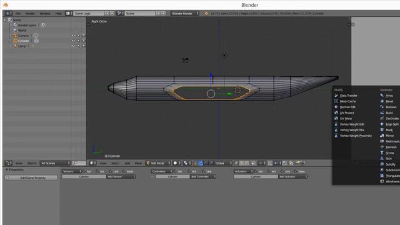
Task: Choose the Normal Edit modifier
Action: [347, 107]
